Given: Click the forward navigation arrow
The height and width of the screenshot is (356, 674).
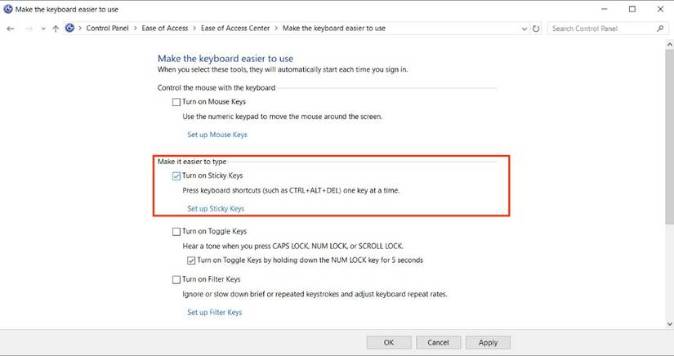Looking at the screenshot, I should click(x=29, y=29).
